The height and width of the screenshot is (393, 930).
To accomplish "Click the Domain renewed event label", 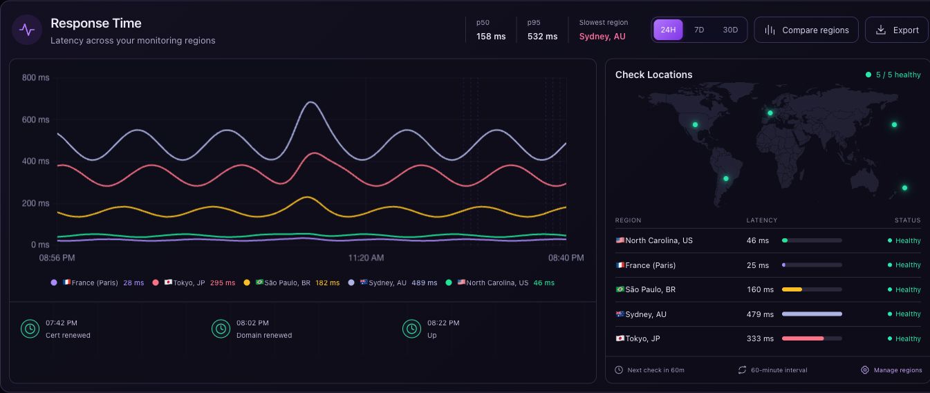I will click(x=264, y=336).
